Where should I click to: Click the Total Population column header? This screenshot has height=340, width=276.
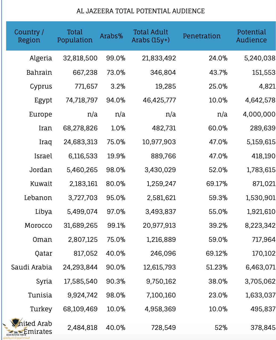pyautogui.click(x=75, y=36)
